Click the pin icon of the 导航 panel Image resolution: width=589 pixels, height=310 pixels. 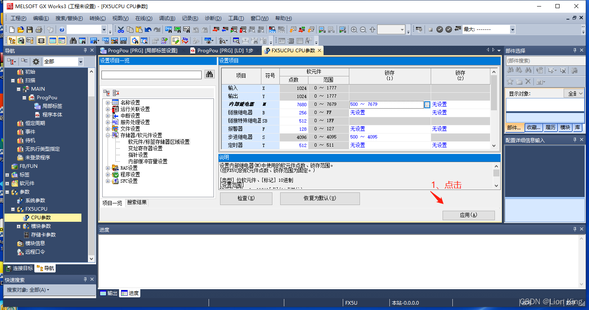pos(85,50)
